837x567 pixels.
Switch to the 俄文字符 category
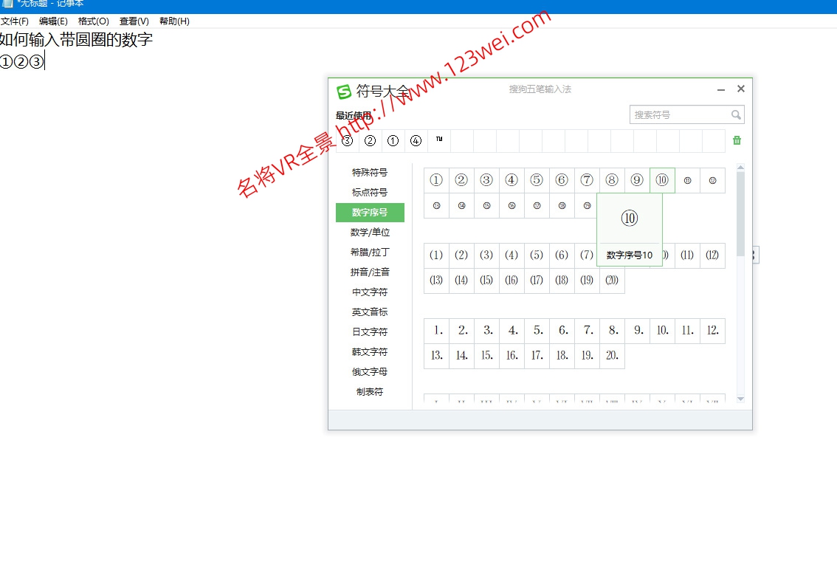pyautogui.click(x=370, y=371)
